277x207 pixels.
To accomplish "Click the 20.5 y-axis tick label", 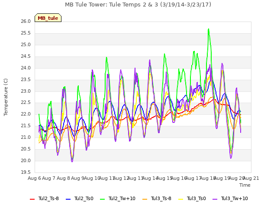I will click(x=26, y=149).
